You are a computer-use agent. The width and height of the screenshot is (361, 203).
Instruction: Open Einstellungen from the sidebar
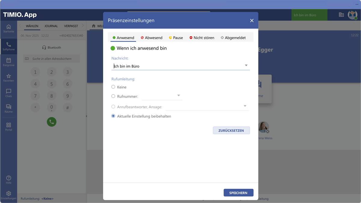[9, 195]
